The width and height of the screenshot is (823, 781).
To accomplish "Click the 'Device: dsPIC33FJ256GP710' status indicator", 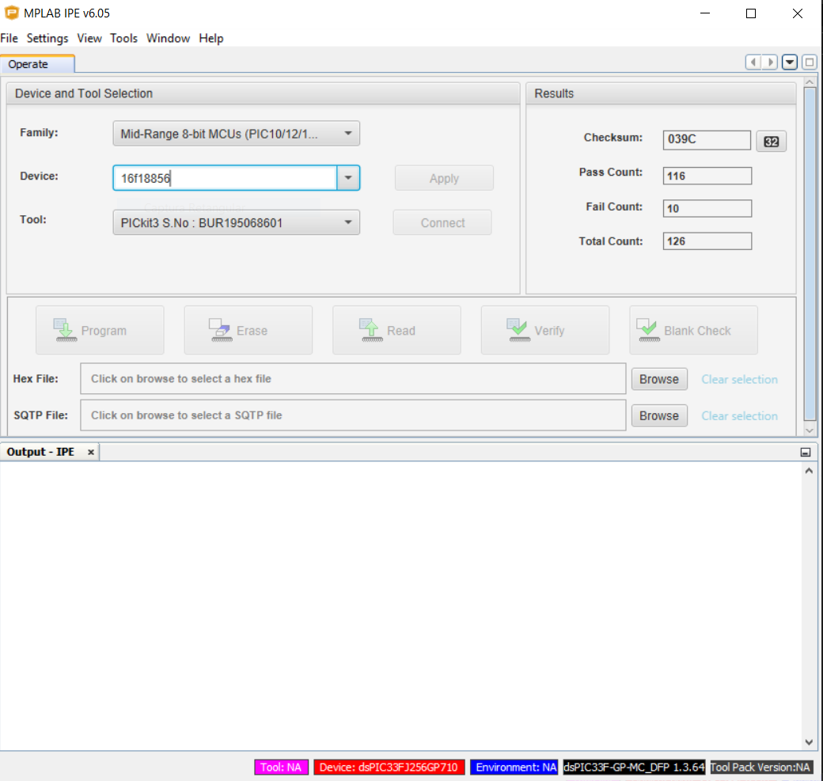I will [389, 768].
